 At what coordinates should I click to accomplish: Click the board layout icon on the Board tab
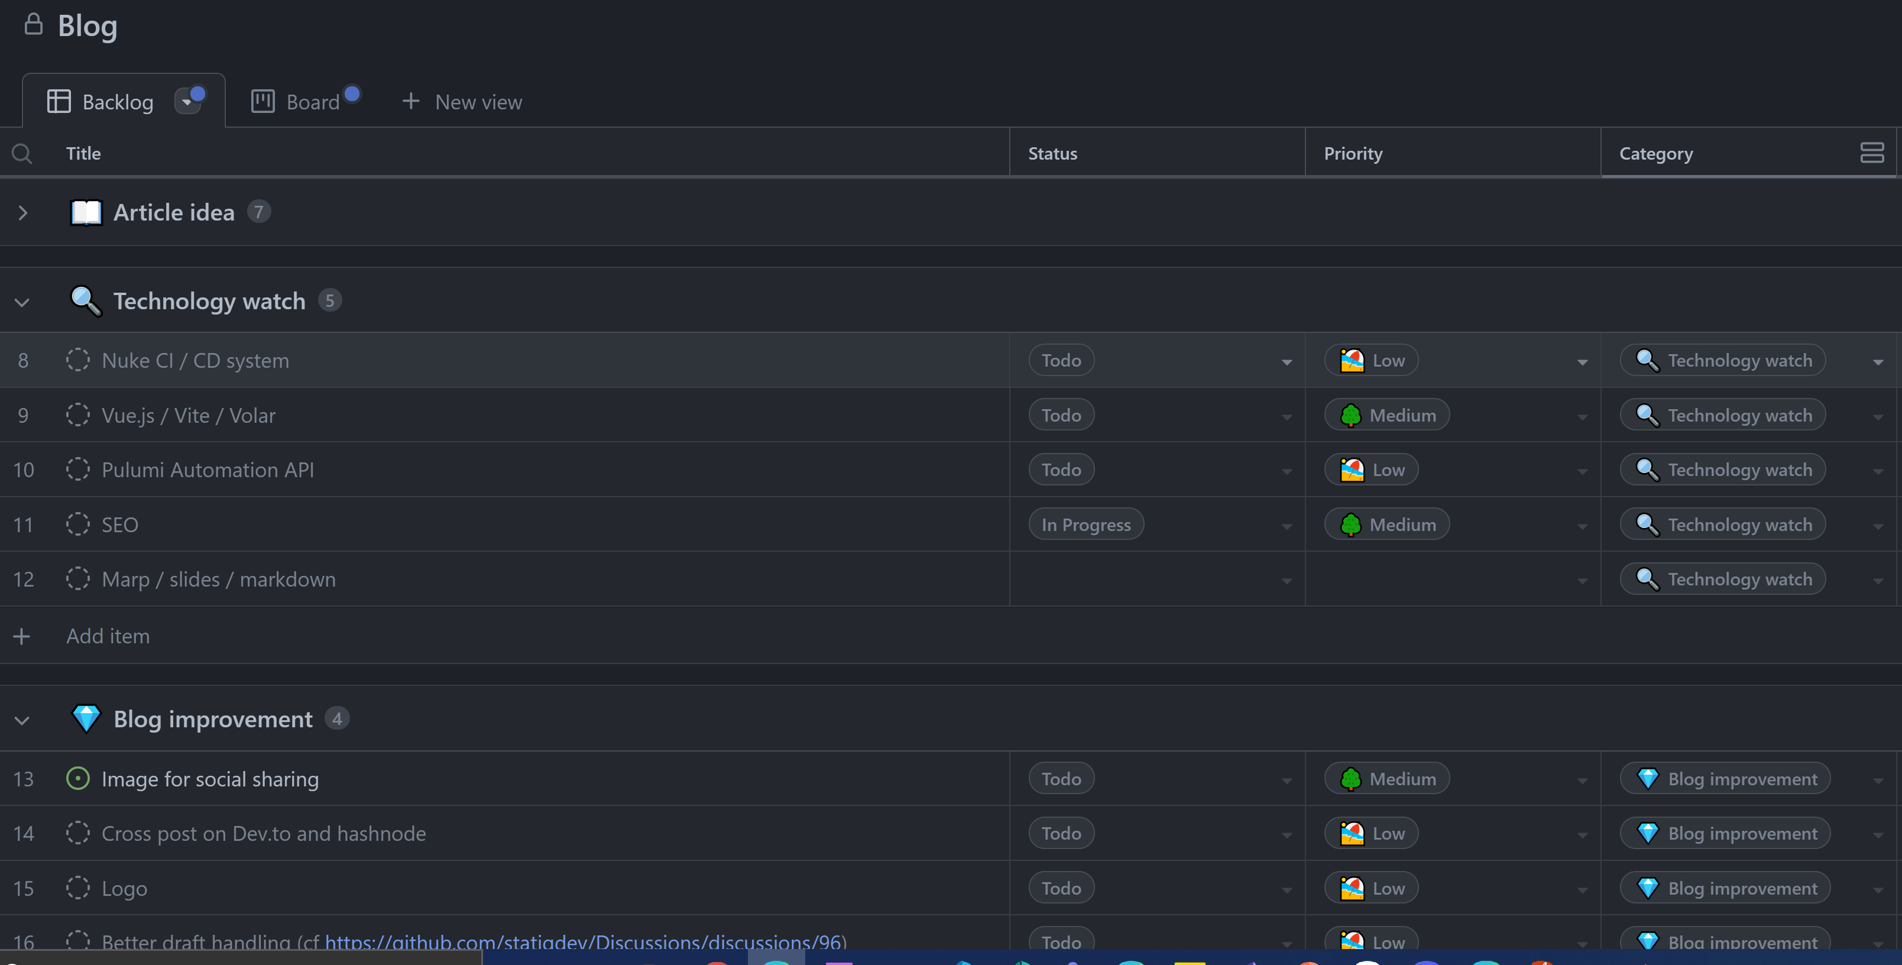(x=262, y=101)
